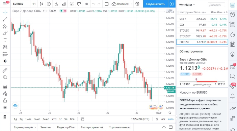Open the Unnamed layout dropdown
The image size is (237, 131).
(x=122, y=4)
